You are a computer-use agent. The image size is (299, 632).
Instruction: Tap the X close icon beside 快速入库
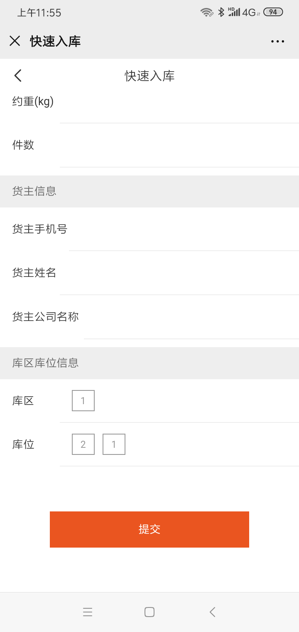(15, 41)
